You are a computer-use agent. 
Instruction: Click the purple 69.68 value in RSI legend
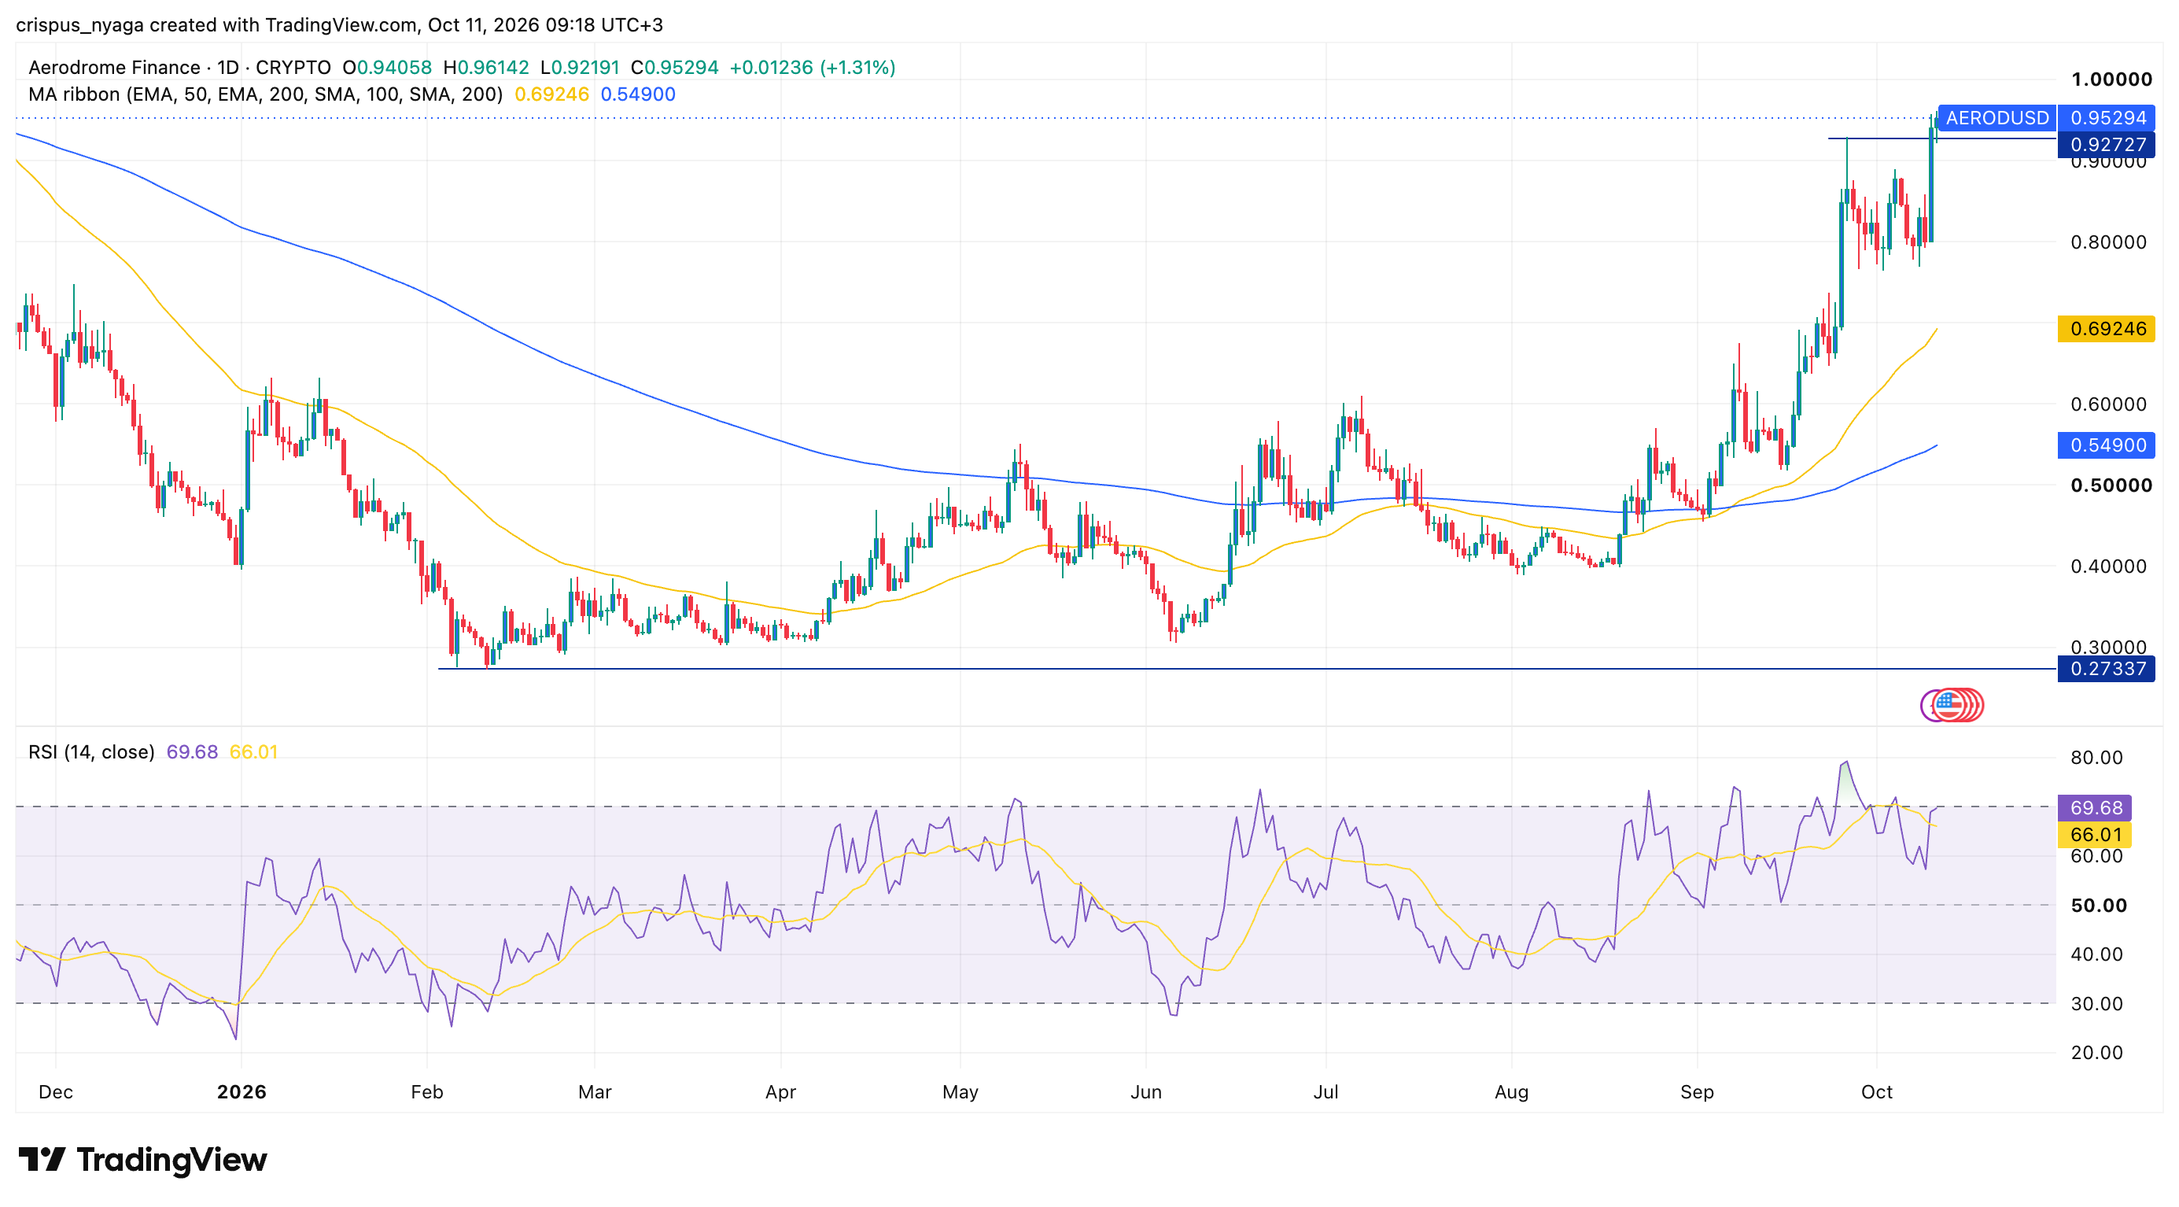click(192, 752)
